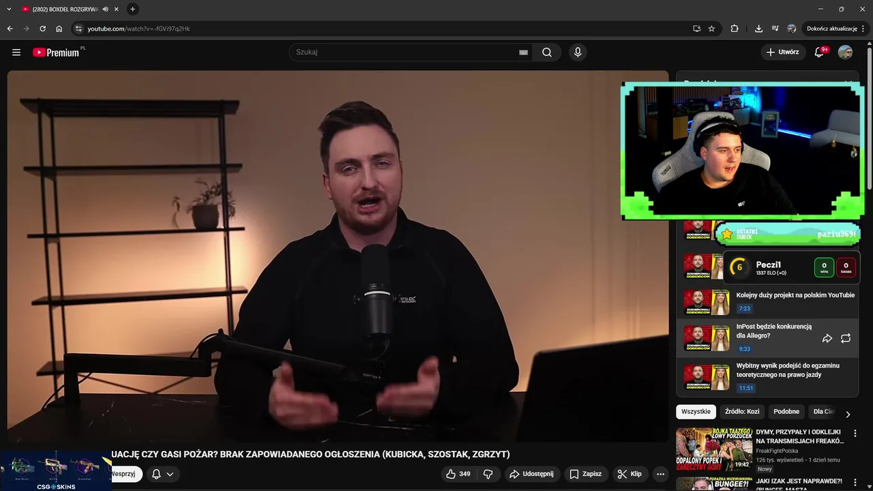873x491 pixels.
Task: Go back to the previous page
Action: pos(10,29)
